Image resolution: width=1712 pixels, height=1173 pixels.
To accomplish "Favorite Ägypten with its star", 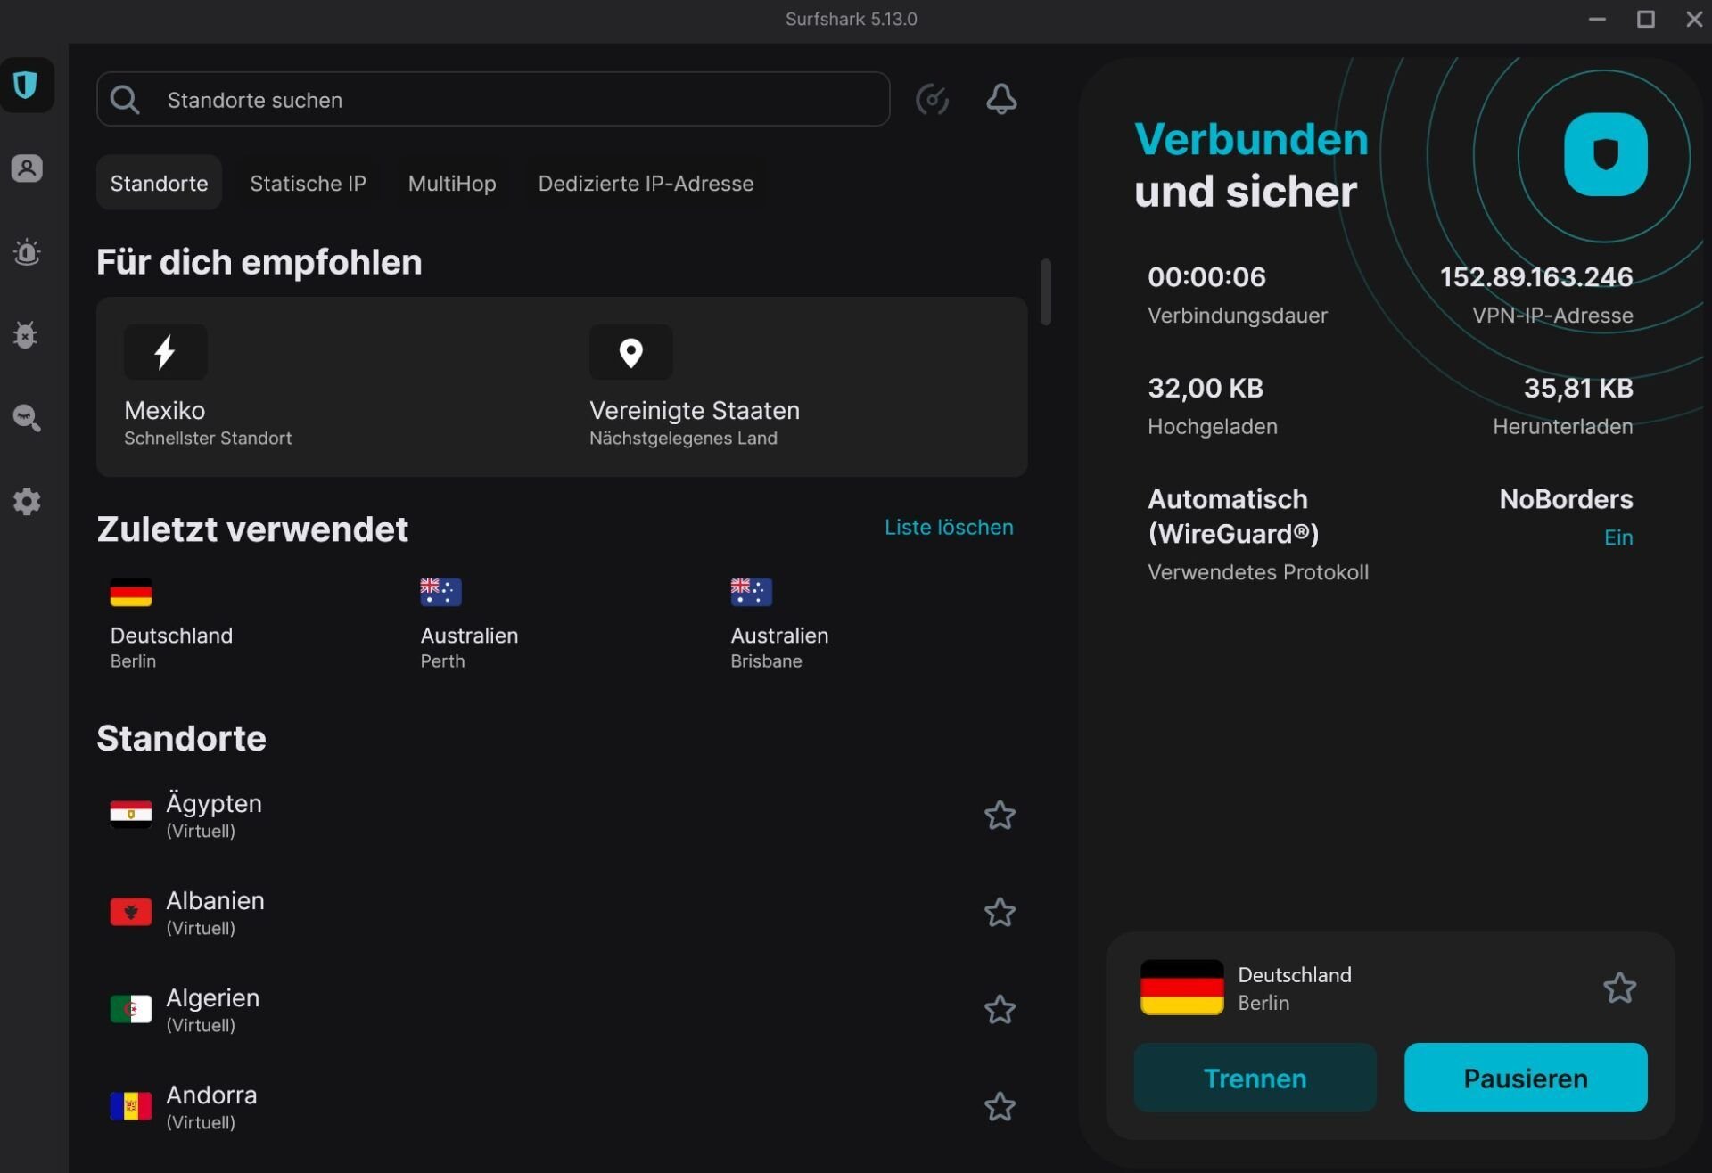I will click(1000, 815).
